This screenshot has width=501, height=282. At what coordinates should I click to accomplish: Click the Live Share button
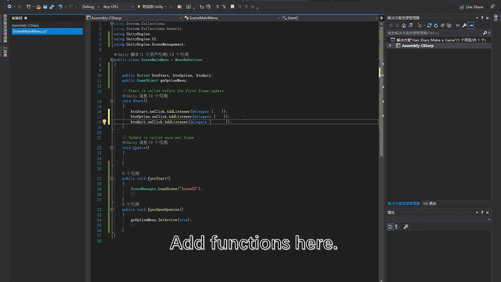point(471,7)
